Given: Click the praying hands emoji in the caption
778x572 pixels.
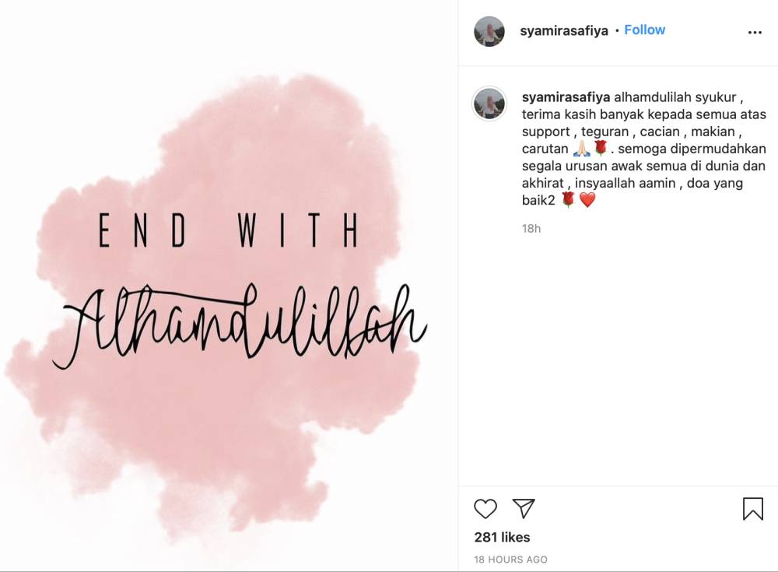Looking at the screenshot, I should pos(582,149).
